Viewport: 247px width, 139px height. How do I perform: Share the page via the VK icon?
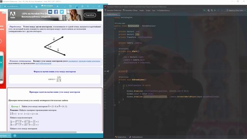coord(50,12)
